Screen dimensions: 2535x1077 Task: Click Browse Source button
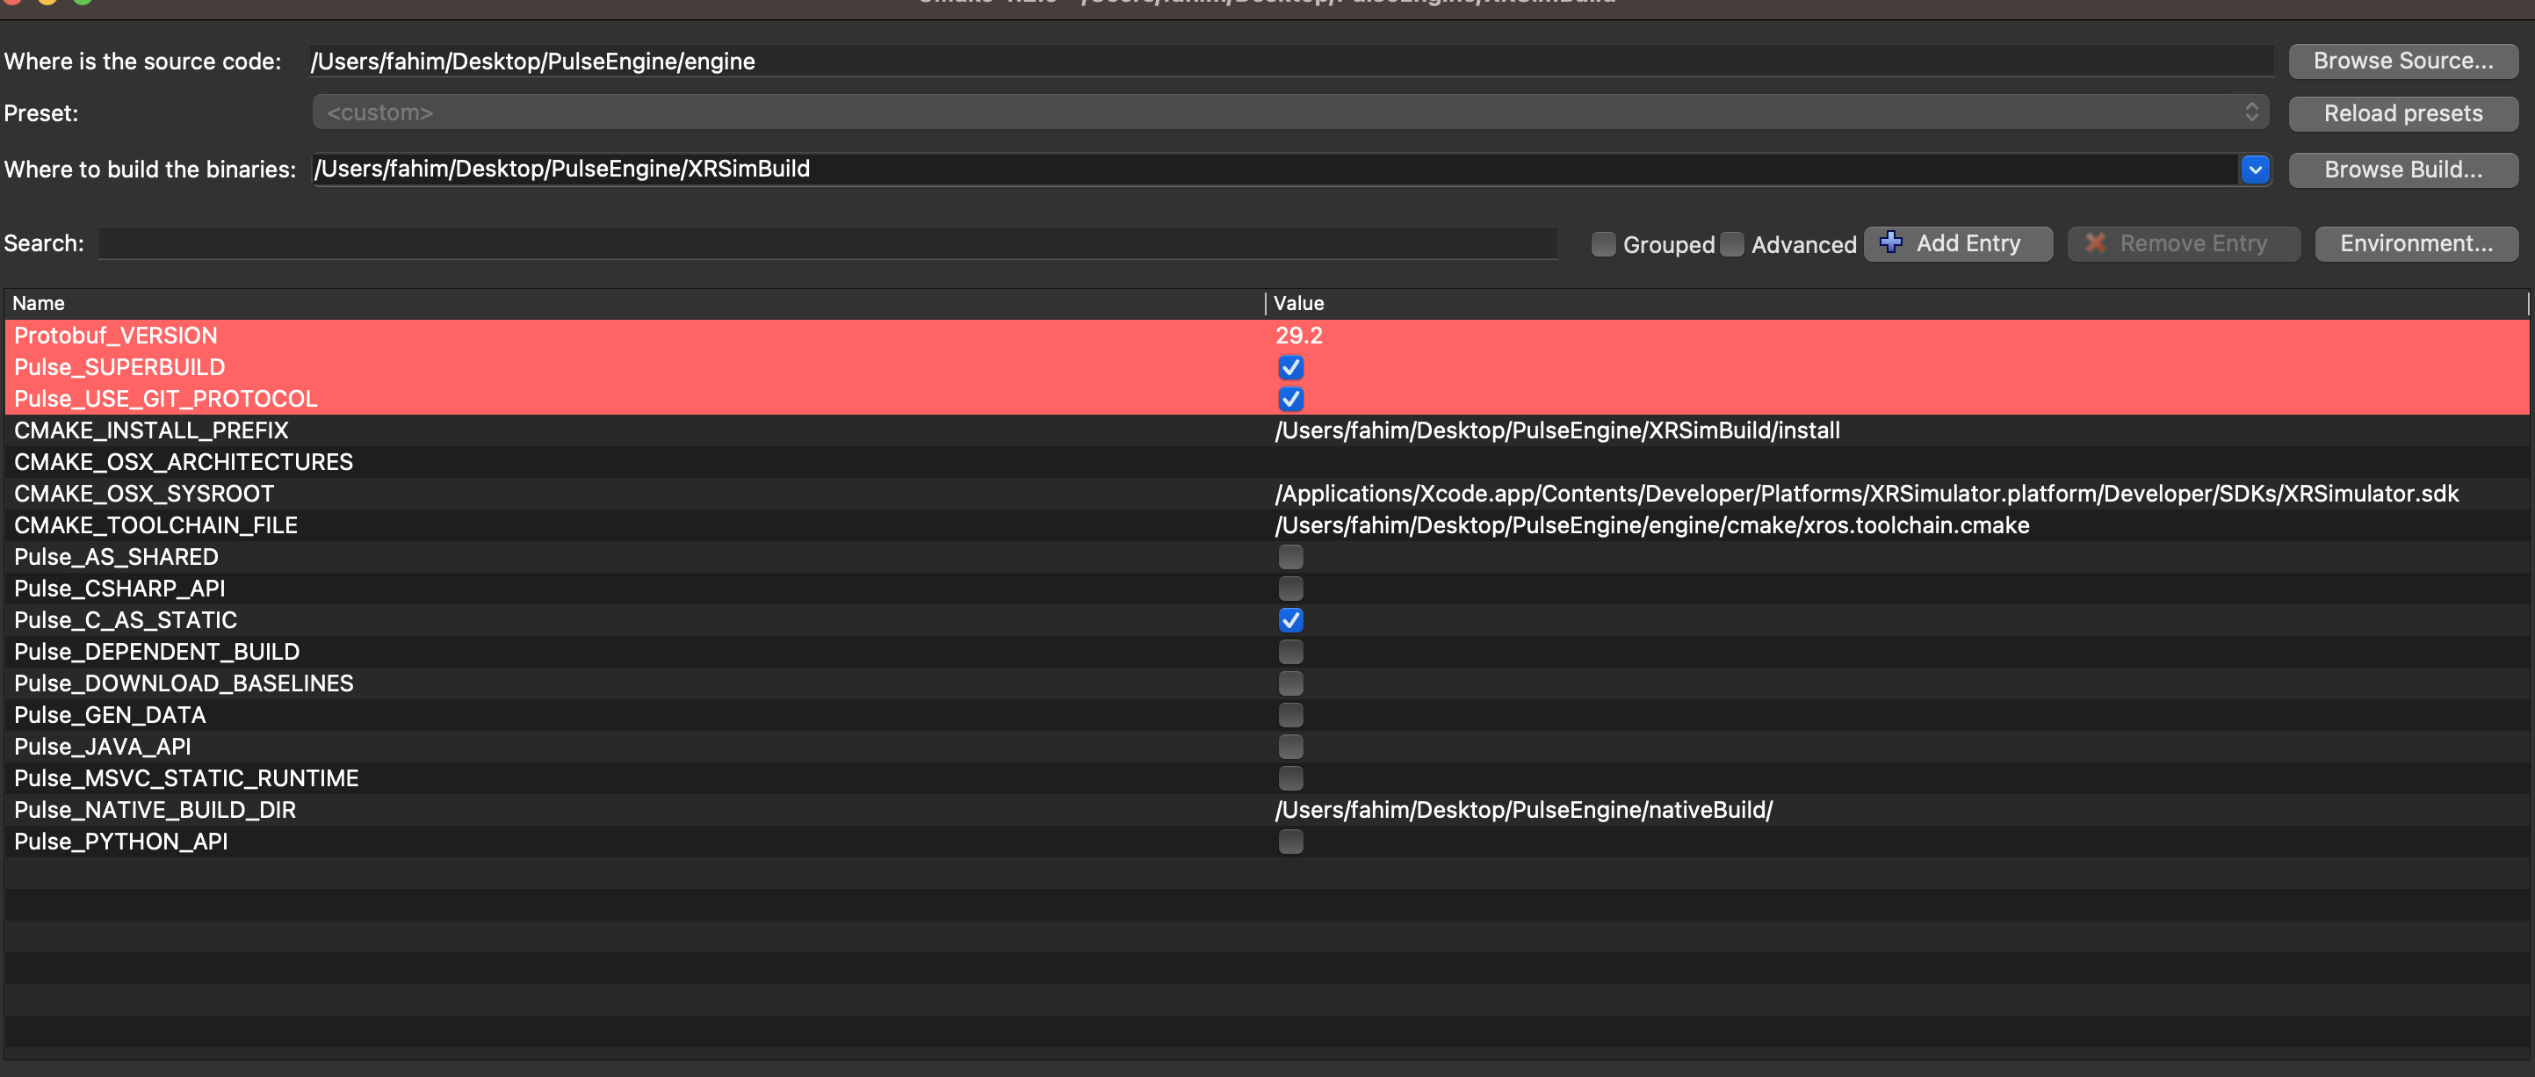2402,61
